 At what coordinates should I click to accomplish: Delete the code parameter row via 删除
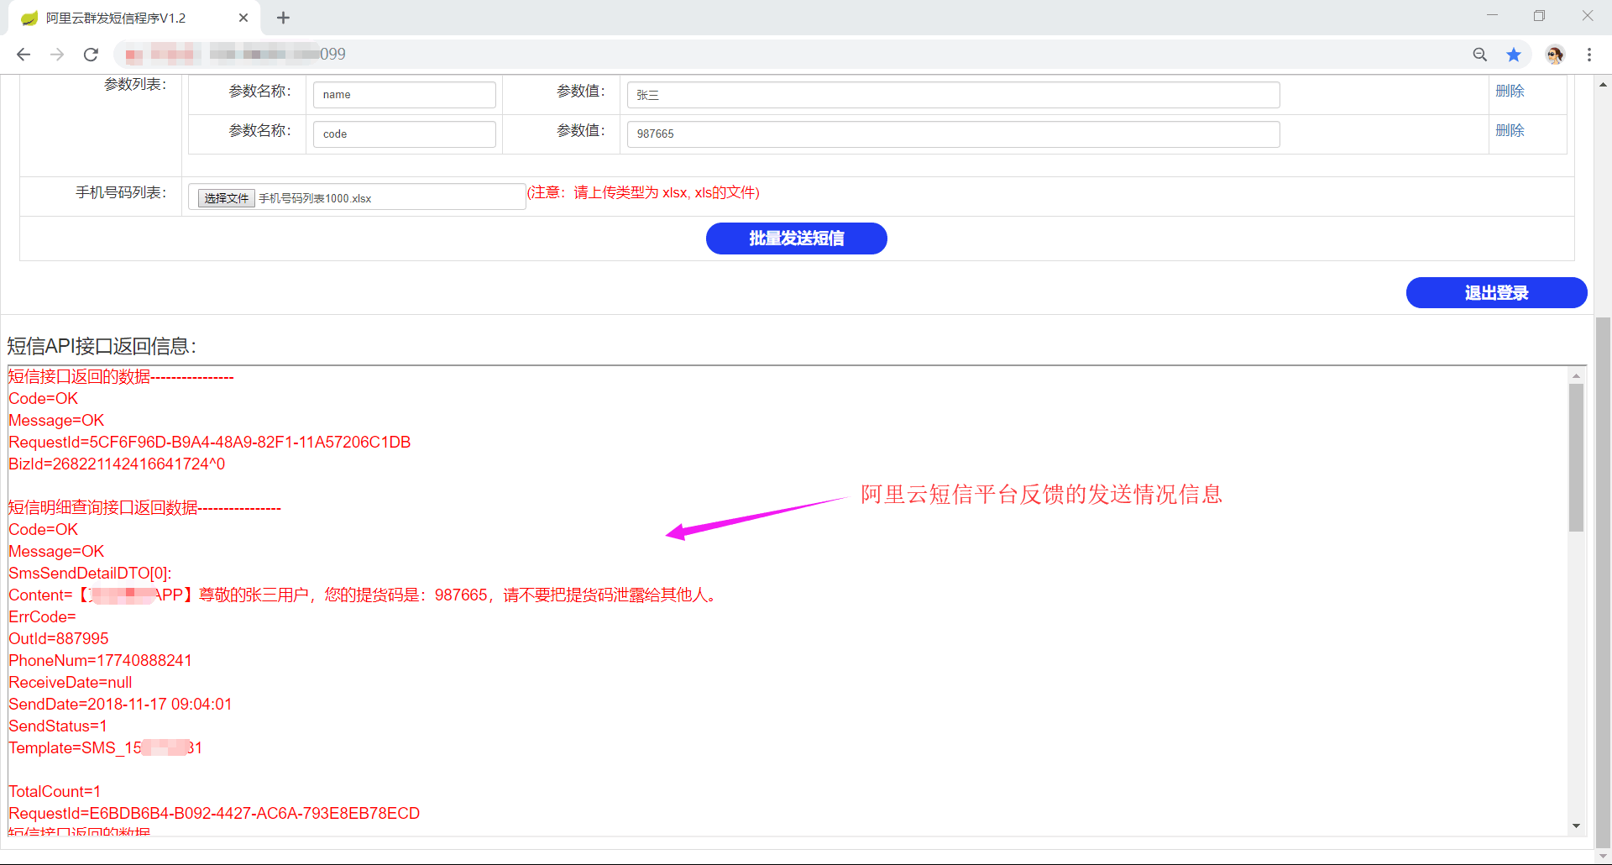(x=1510, y=130)
